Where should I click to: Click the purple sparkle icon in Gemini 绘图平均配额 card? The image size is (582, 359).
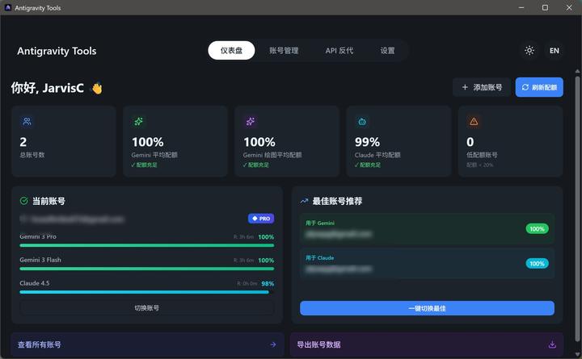pyautogui.click(x=251, y=121)
